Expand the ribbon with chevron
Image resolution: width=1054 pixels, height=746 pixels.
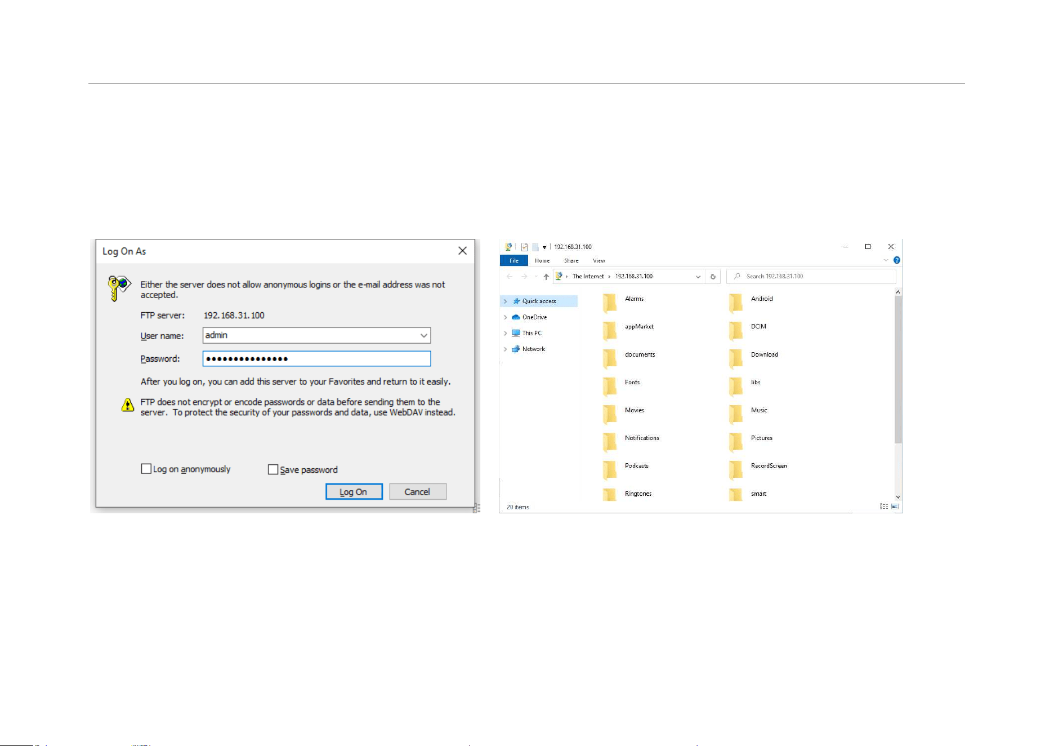(x=886, y=260)
